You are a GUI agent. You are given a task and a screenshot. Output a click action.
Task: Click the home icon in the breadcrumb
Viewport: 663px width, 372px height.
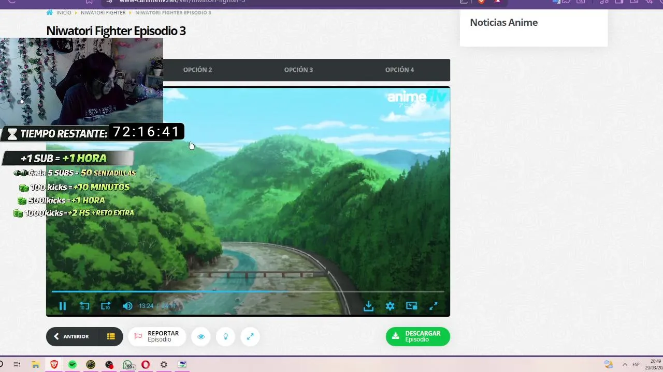[50, 12]
